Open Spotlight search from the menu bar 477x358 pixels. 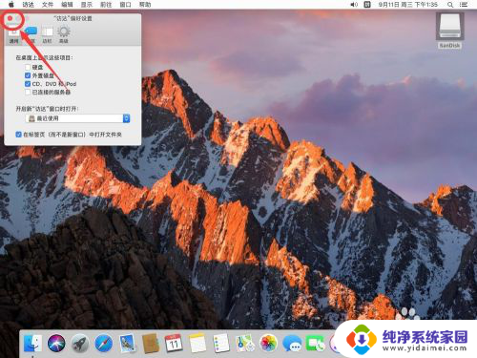tap(450, 5)
